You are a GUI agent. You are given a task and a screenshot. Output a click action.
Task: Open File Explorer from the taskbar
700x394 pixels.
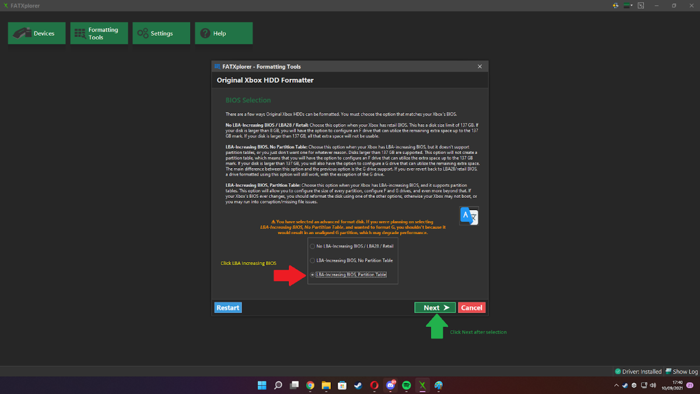pyautogui.click(x=326, y=385)
